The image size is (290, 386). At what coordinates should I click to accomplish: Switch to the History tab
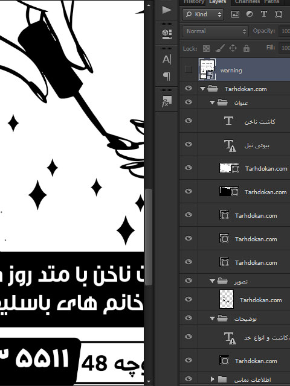194,2
